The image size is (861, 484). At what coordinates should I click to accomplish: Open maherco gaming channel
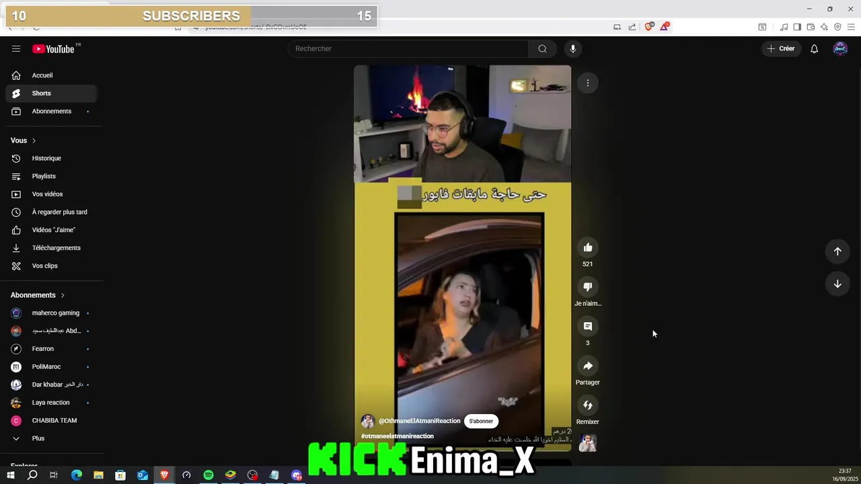(x=51, y=313)
